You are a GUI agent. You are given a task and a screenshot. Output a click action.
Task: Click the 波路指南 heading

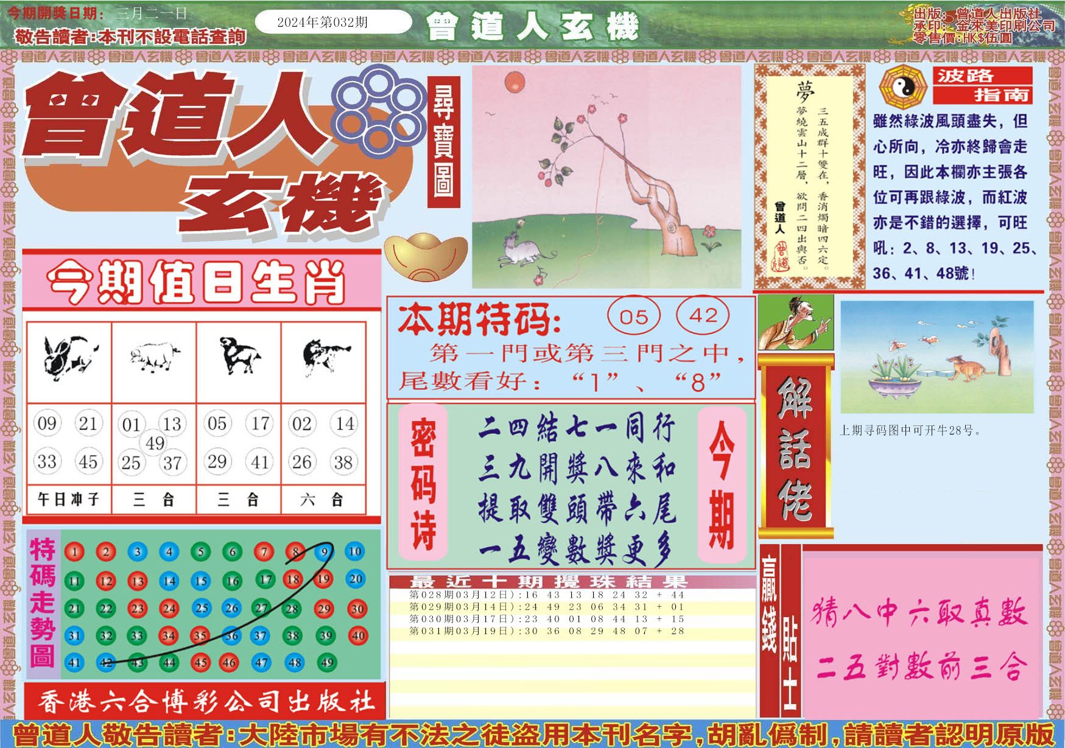click(x=982, y=85)
